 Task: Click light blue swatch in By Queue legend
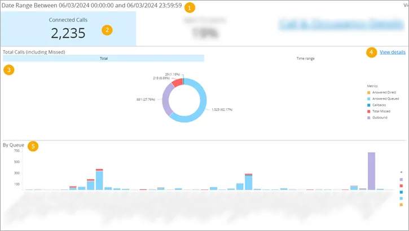tap(401, 198)
